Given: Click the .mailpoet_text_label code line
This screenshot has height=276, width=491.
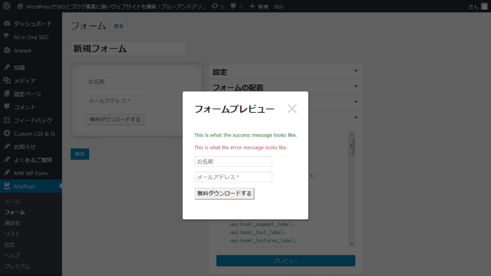Looking at the screenshot, I should tap(257, 232).
